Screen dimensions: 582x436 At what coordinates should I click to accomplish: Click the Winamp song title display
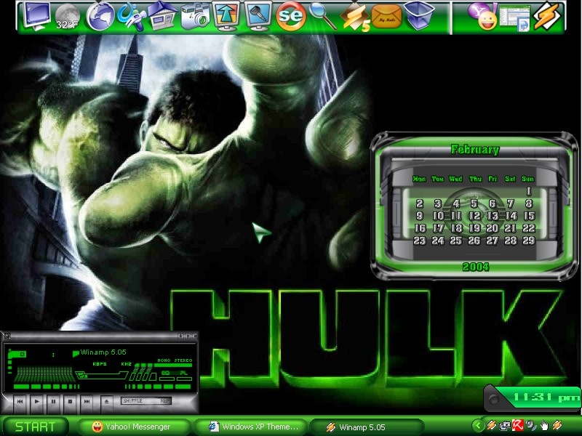(103, 352)
